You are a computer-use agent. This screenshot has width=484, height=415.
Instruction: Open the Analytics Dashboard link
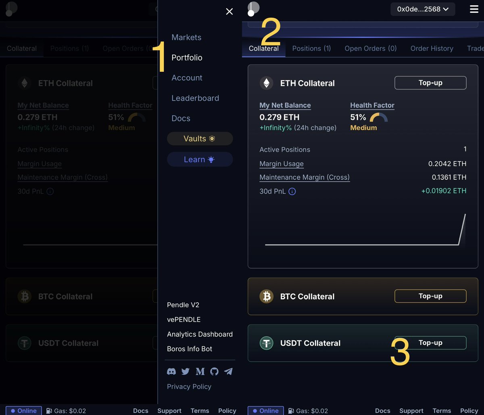(x=200, y=334)
